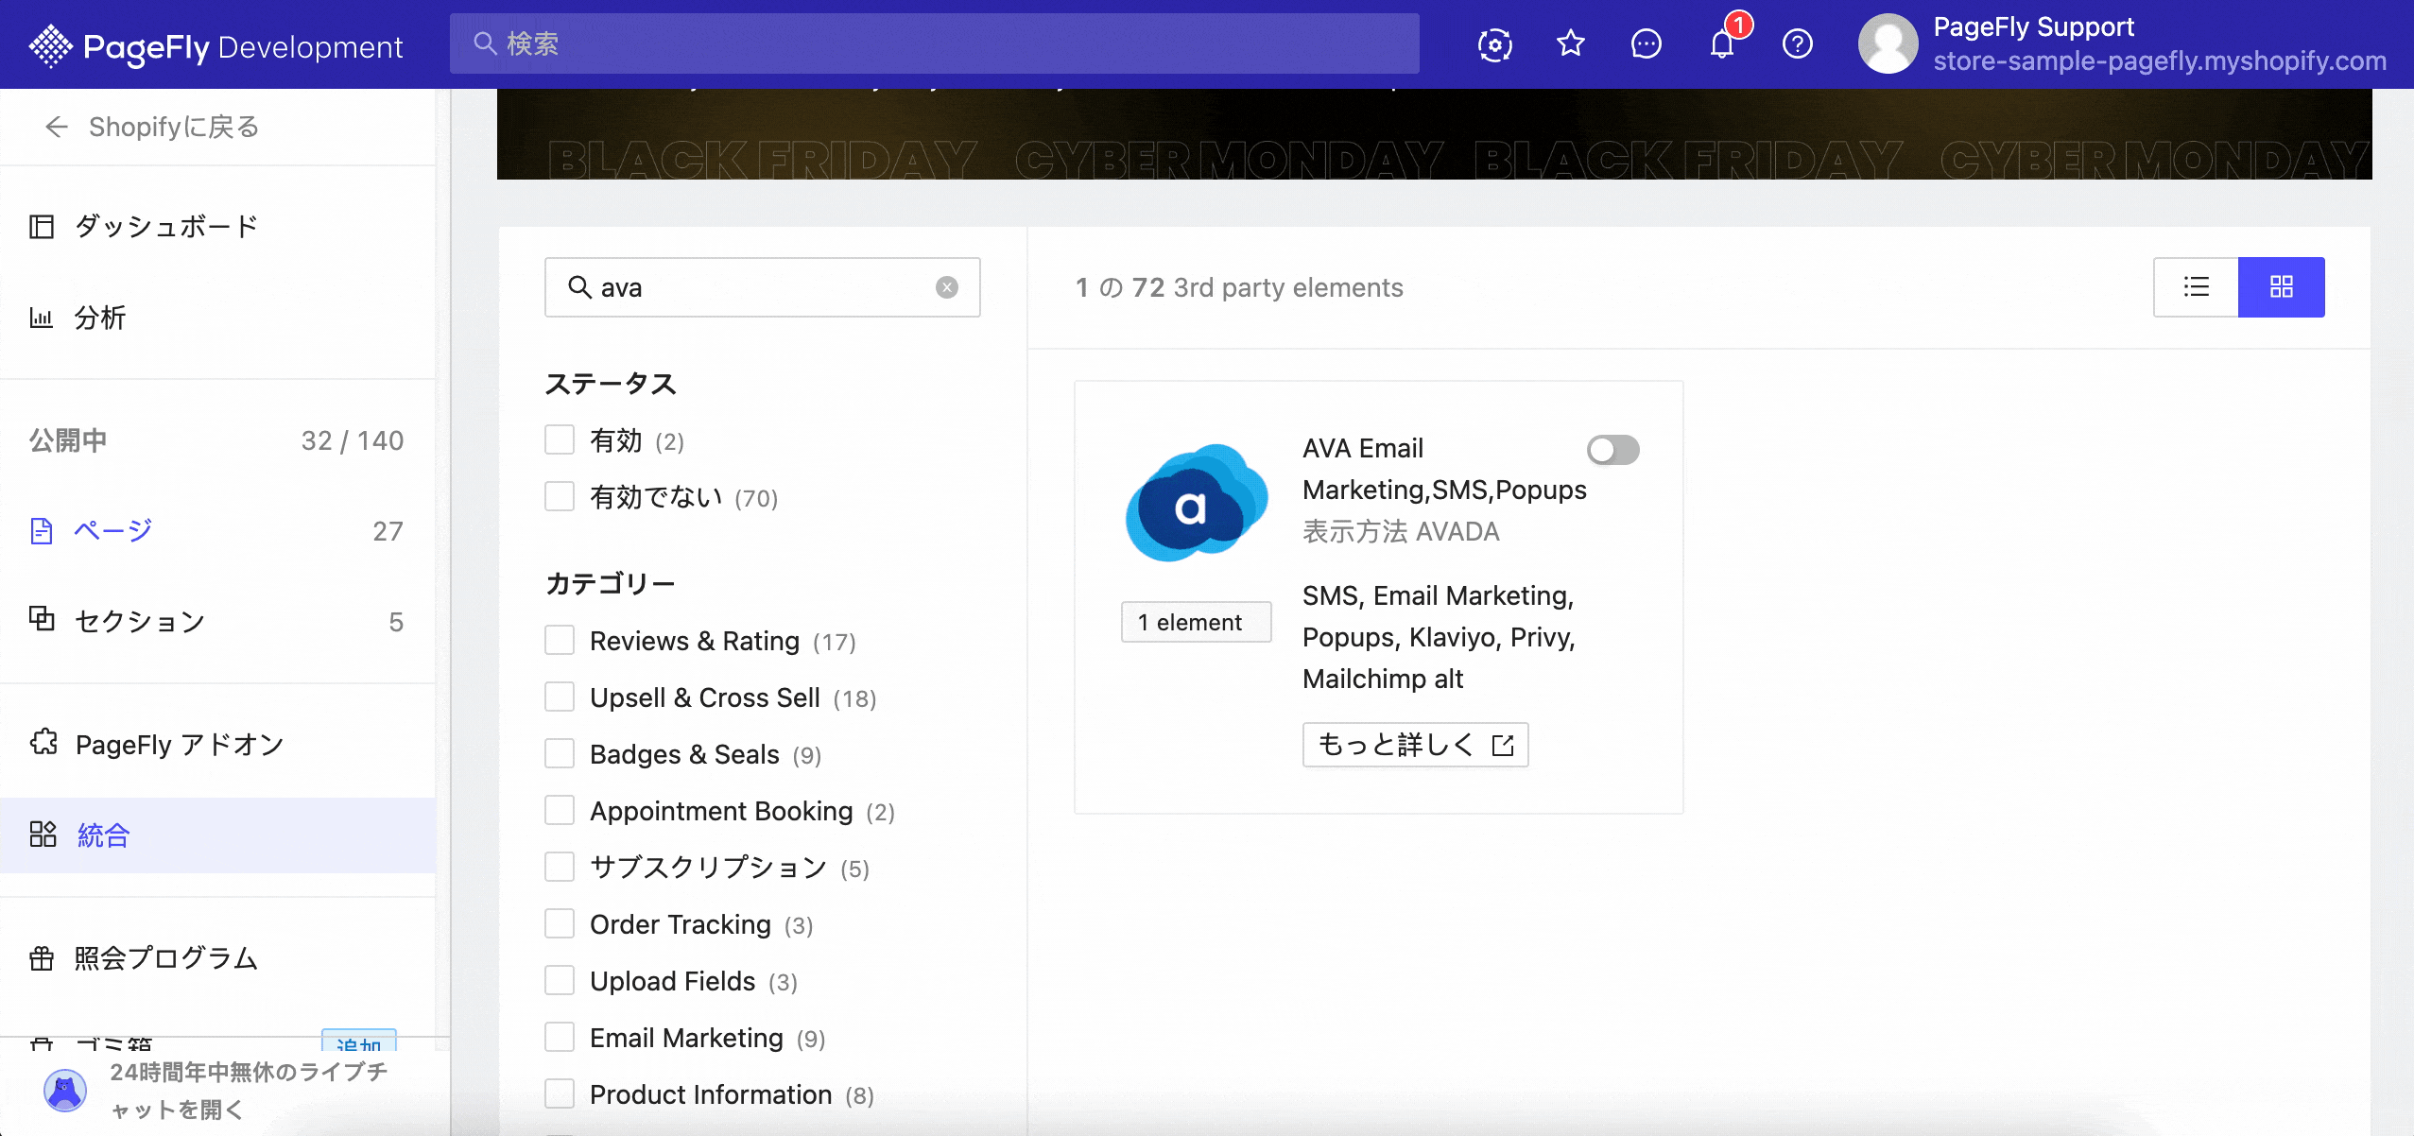
Task: Open the live view target icon in header
Action: click(x=1494, y=44)
